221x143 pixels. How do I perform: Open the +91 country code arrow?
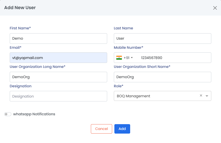(x=132, y=58)
